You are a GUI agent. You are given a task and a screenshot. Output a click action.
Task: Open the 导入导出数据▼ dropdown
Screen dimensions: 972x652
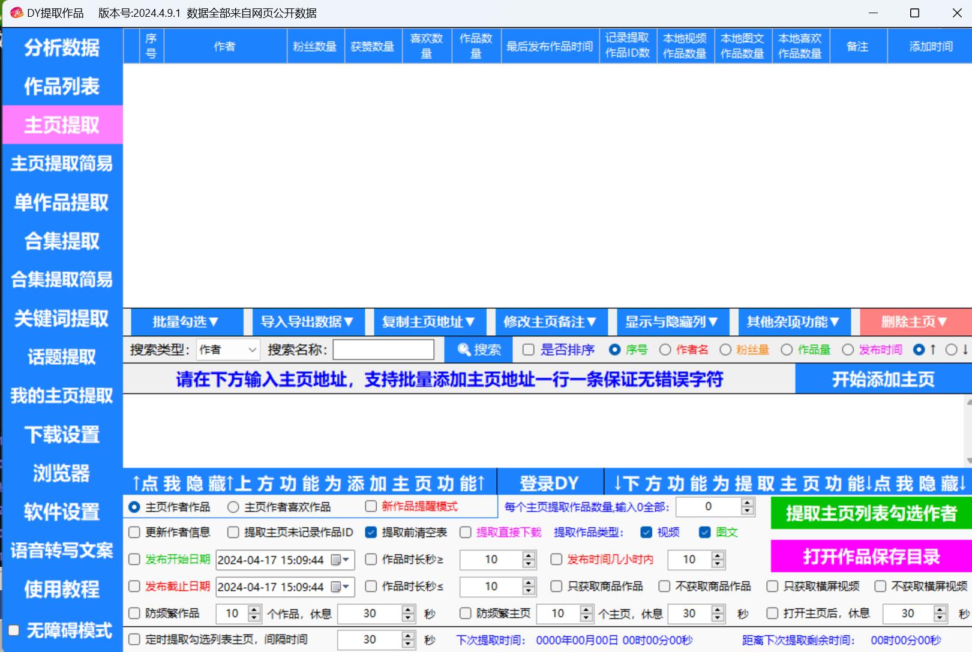[307, 322]
